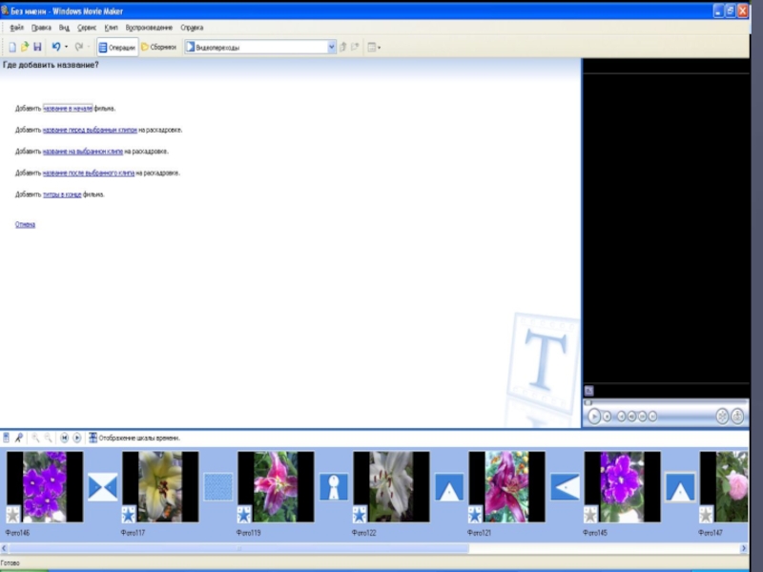Open the Правка menu
Screen dimensions: 763x572
tap(41, 28)
